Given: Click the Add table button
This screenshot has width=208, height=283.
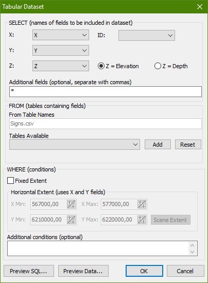Looking at the screenshot, I should click(x=158, y=145).
